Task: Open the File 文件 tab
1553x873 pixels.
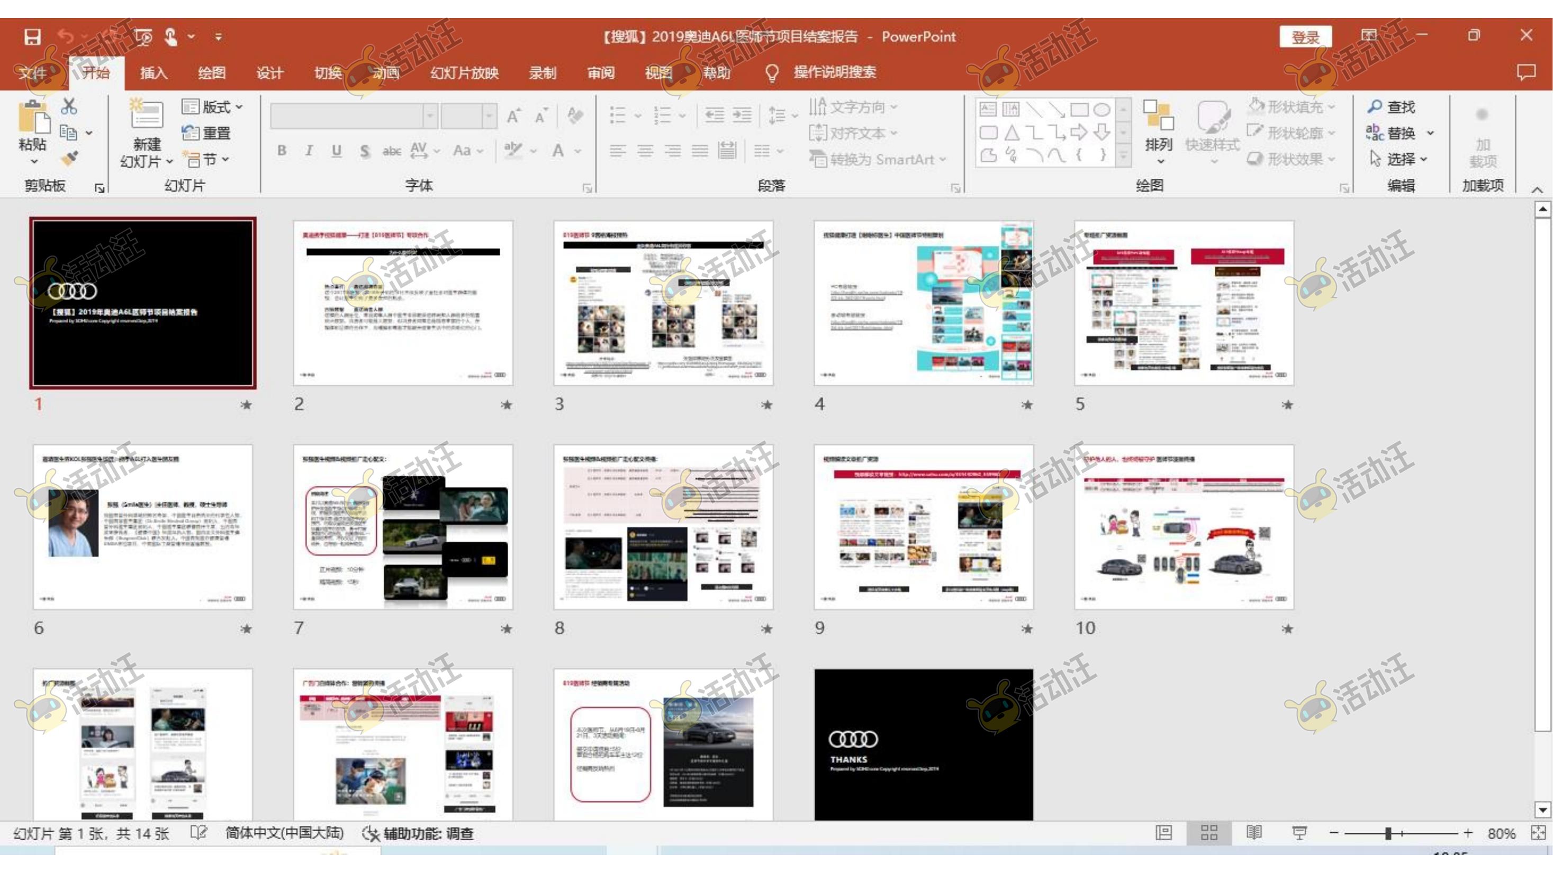Action: pyautogui.click(x=32, y=73)
